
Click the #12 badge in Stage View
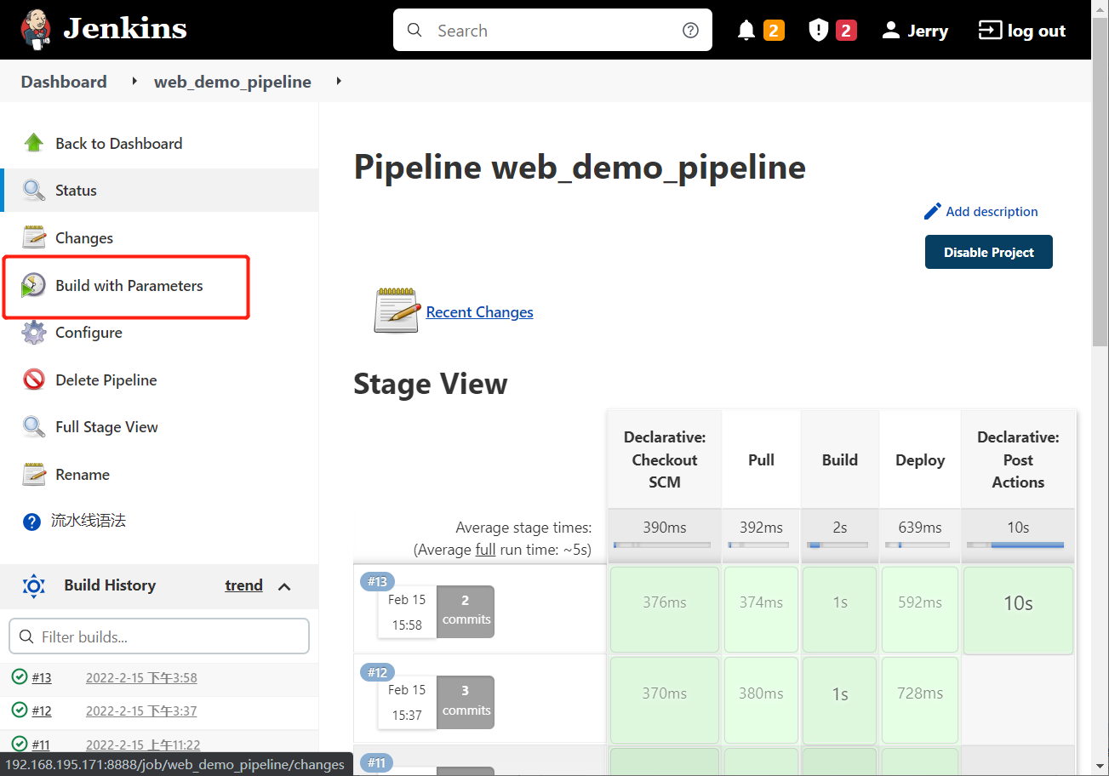[x=377, y=672]
